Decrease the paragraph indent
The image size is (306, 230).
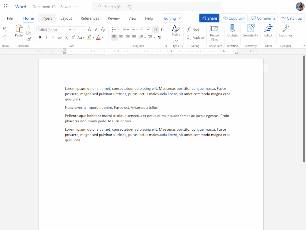pyautogui.click(x=142, y=29)
